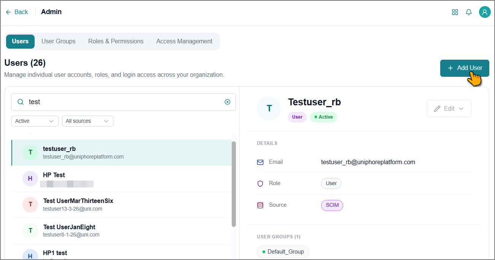
Task: Click the purple User badge in header
Action: [x=297, y=117]
